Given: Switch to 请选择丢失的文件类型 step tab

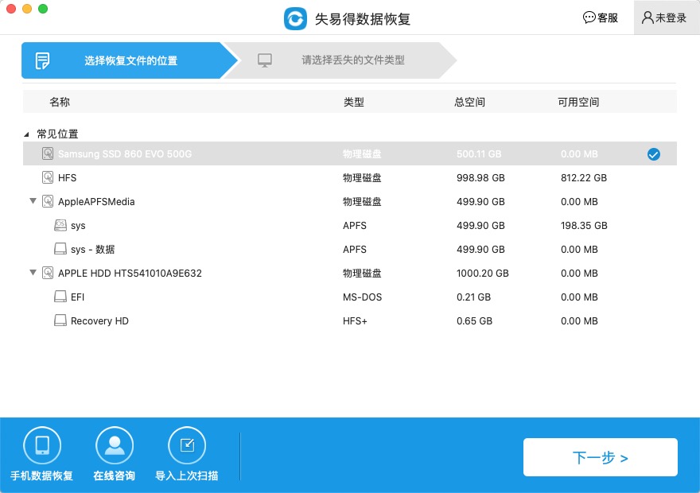Looking at the screenshot, I should click(340, 60).
